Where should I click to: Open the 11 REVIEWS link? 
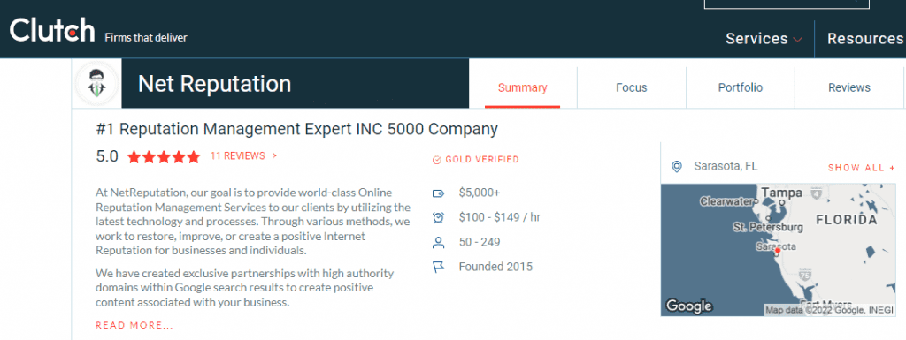[x=243, y=155]
